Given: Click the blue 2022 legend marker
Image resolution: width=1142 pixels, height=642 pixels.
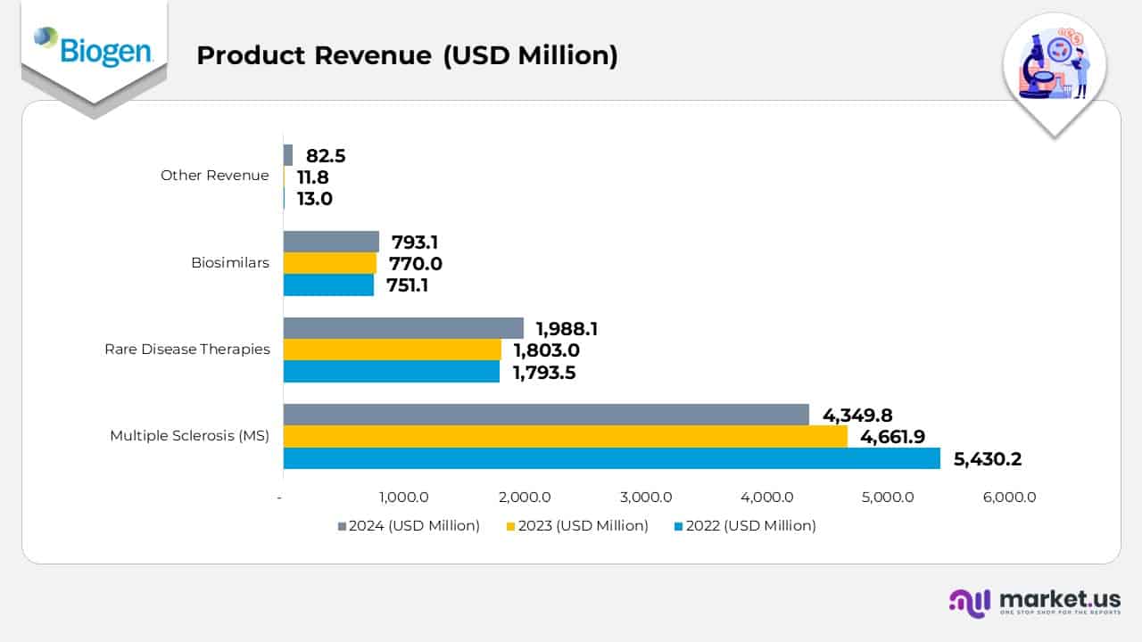Looking at the screenshot, I should [677, 526].
